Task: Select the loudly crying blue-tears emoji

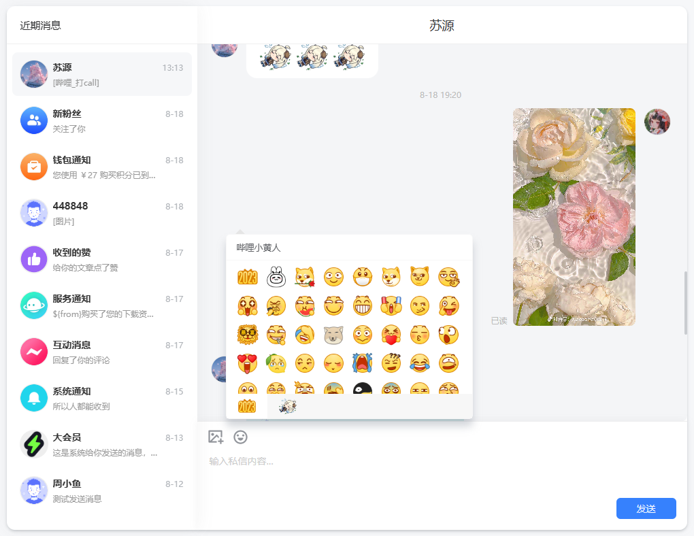Action: 363,363
